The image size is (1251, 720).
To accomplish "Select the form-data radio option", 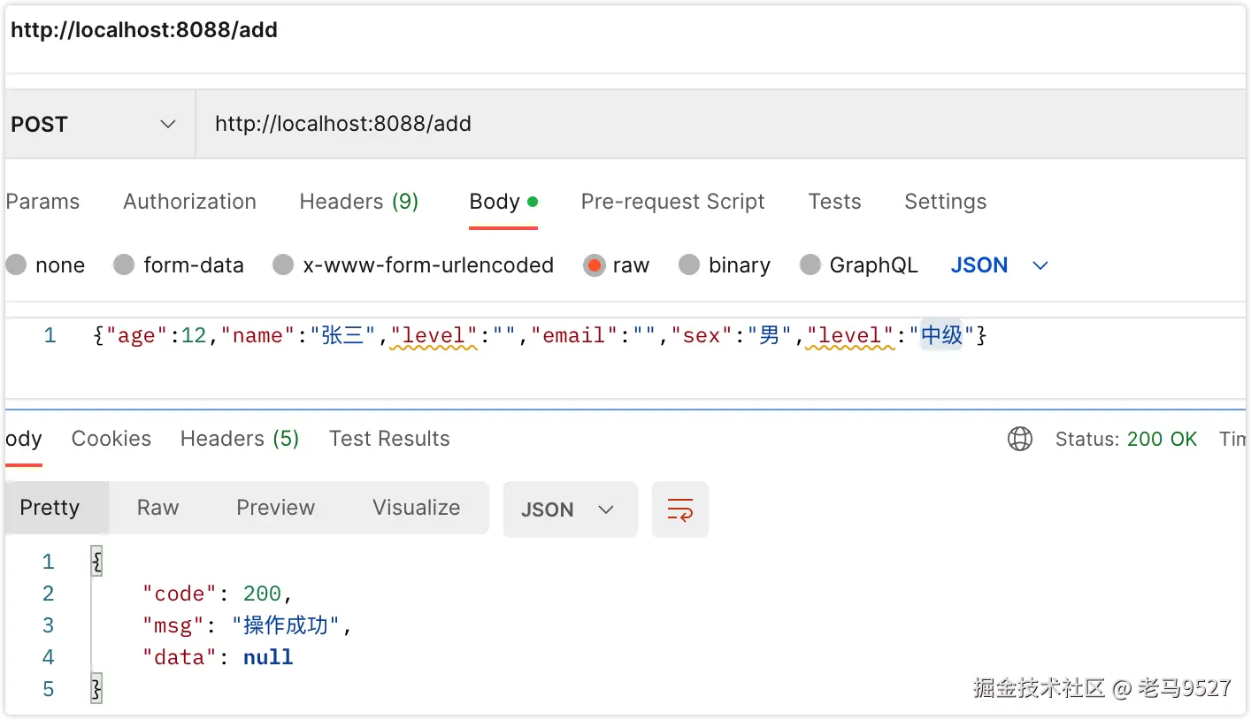I will (125, 264).
